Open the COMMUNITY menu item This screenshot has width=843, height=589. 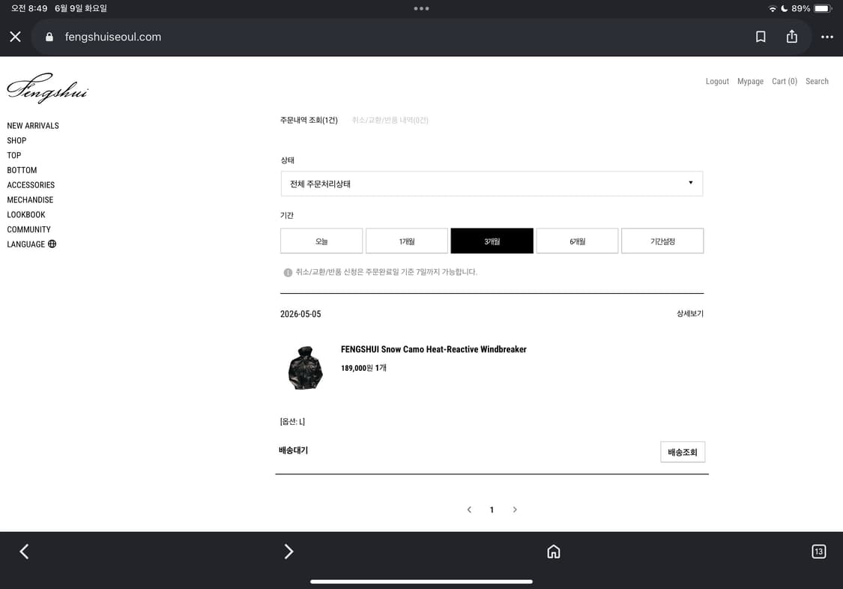[28, 229]
